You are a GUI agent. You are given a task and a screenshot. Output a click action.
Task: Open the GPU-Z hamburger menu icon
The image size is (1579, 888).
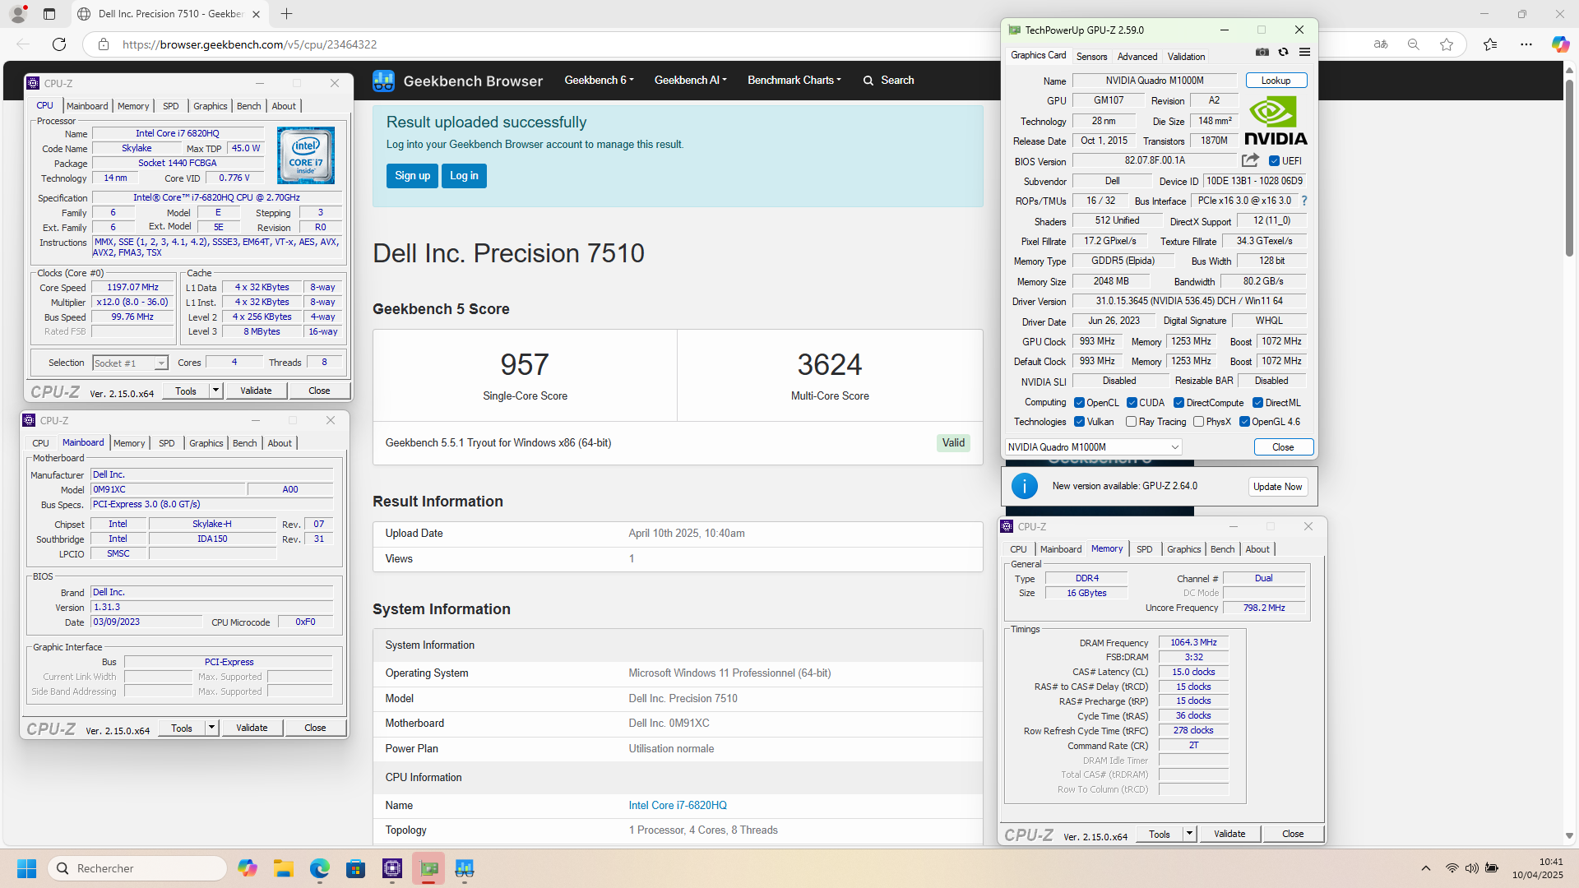1304,52
